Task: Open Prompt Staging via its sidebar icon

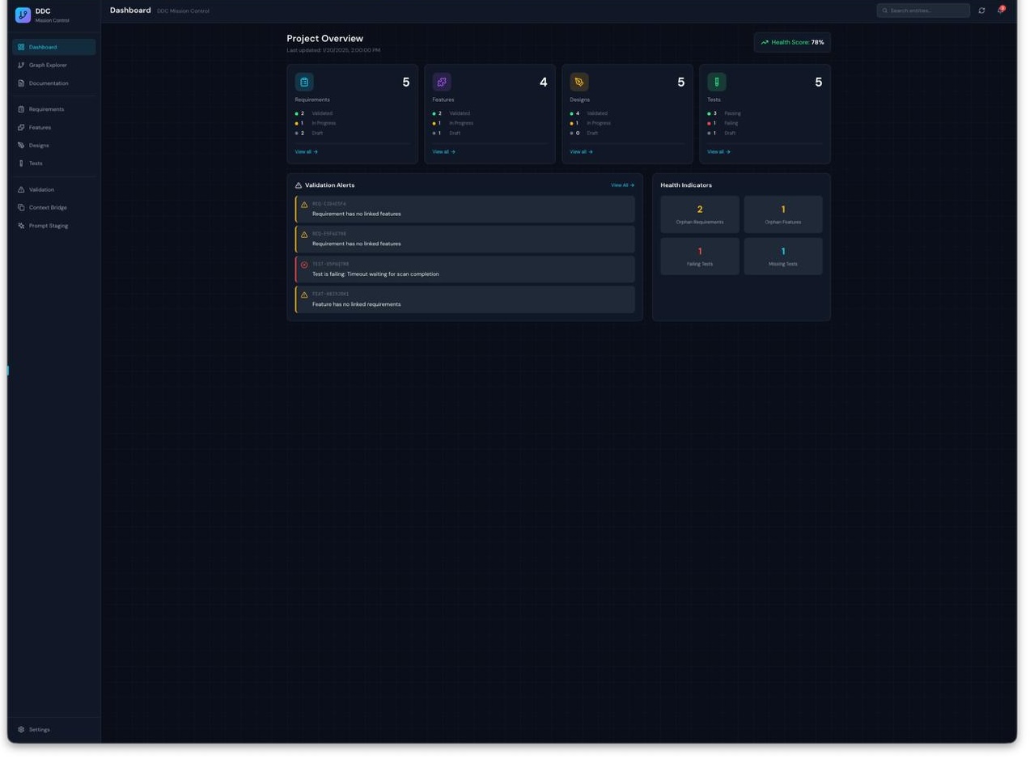Action: (x=21, y=226)
